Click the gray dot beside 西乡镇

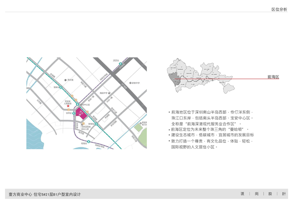click(65, 80)
